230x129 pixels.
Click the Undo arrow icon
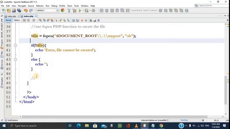pos(26,10)
